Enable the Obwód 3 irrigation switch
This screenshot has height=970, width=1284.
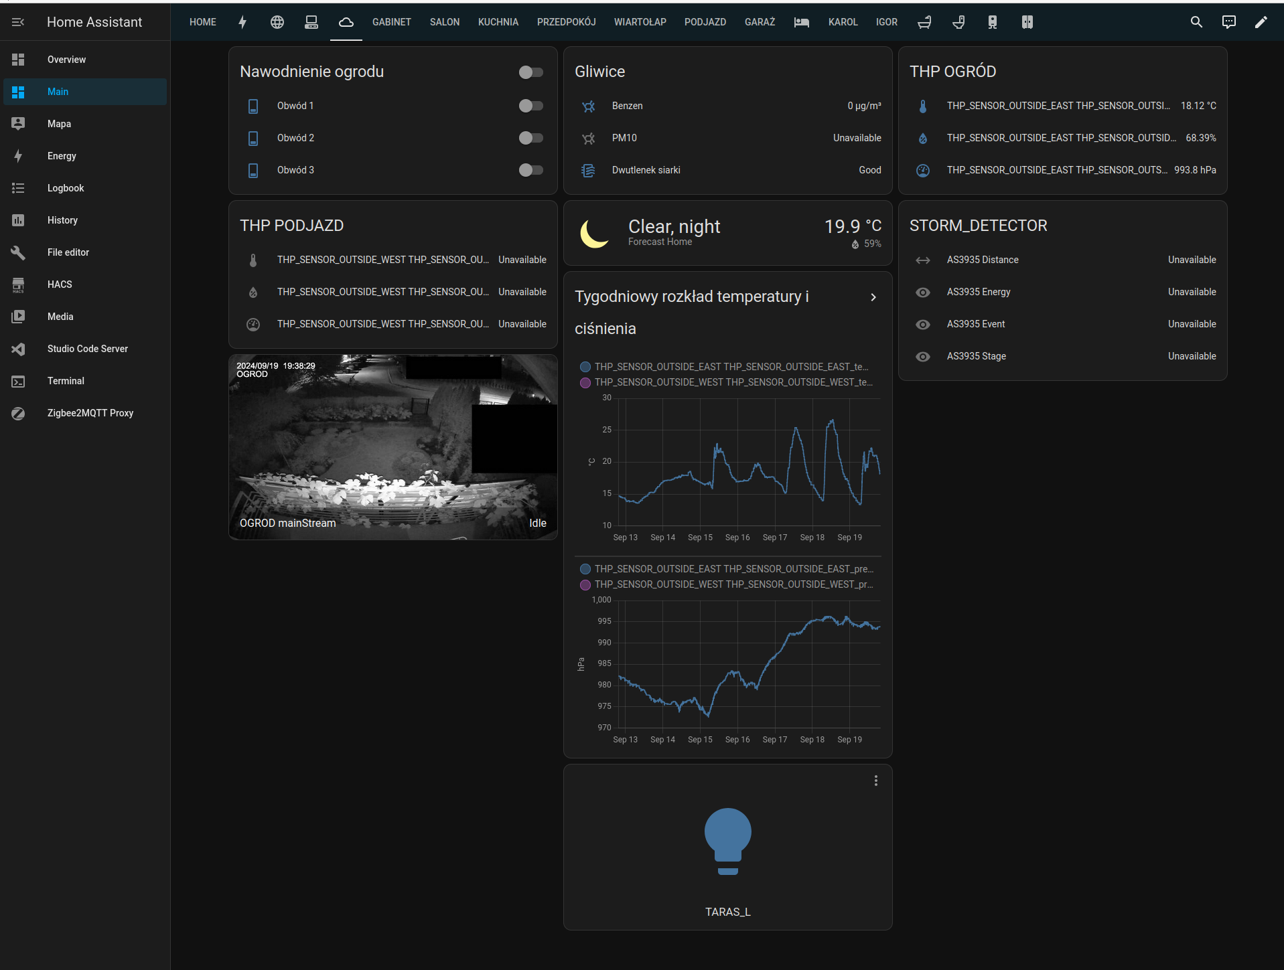(x=530, y=170)
